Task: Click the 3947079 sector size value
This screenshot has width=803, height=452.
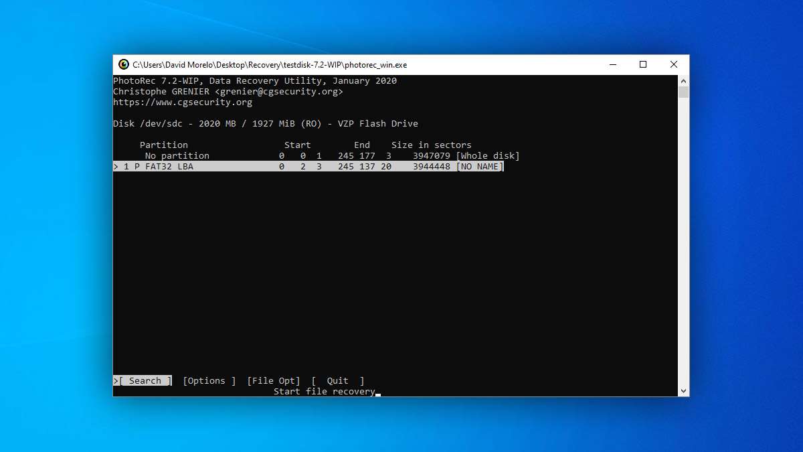Action: click(432, 155)
